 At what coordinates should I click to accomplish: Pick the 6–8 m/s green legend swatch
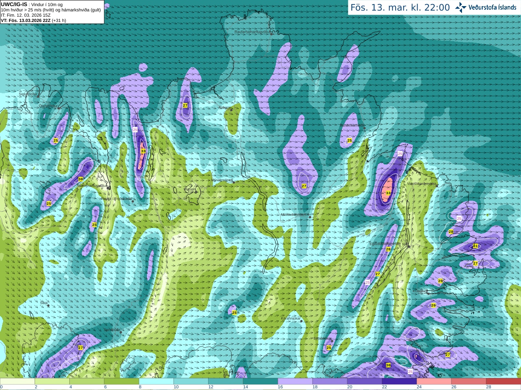click(121, 381)
